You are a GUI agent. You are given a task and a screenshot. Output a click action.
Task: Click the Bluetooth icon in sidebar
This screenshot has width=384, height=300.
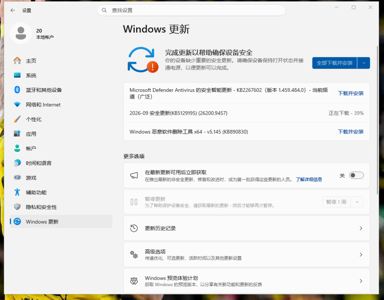point(17,90)
